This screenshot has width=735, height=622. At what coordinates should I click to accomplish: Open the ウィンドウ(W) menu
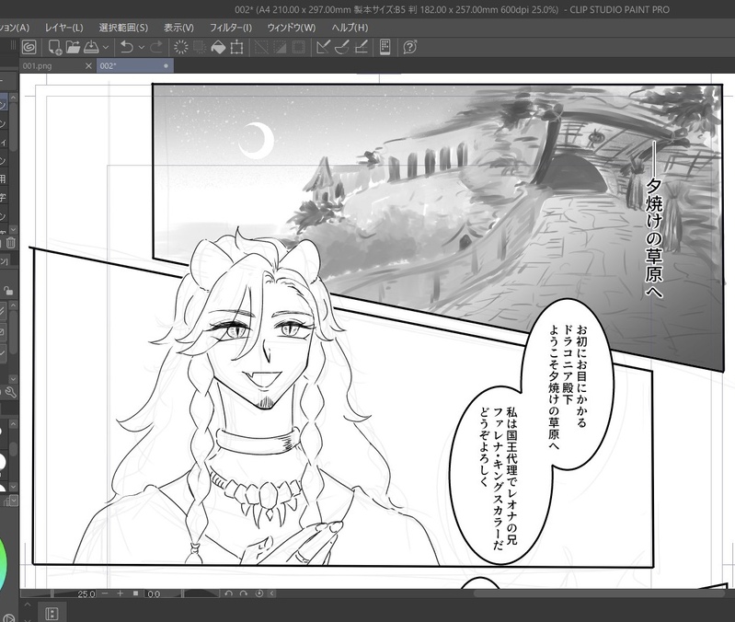coord(292,28)
